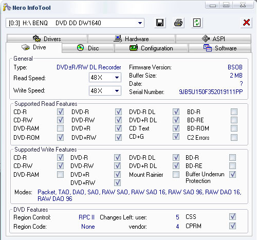257x240 pixels.
Task: Toggle DVD+R DL checkbox in Supported Read Features
Action: pos(176,120)
